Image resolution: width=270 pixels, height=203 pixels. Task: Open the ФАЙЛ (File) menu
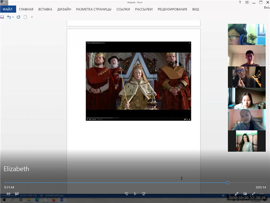click(x=8, y=9)
